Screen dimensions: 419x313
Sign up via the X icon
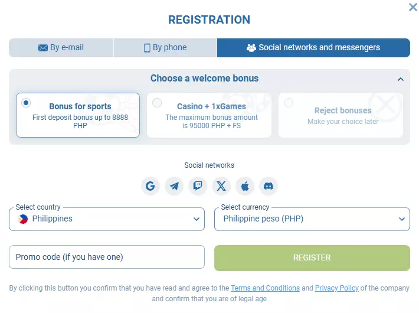click(221, 186)
